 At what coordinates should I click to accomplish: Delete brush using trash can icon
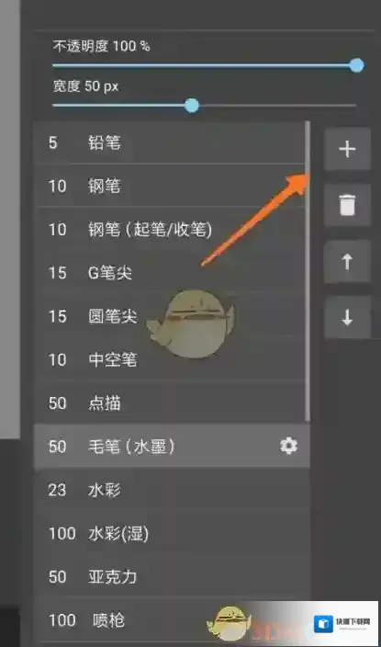pyautogui.click(x=347, y=205)
